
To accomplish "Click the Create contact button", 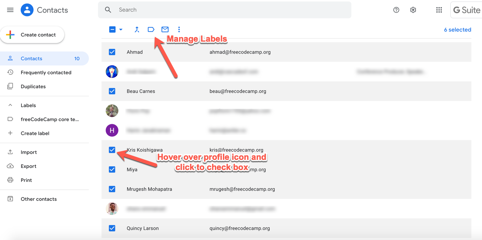I will pyautogui.click(x=32, y=35).
